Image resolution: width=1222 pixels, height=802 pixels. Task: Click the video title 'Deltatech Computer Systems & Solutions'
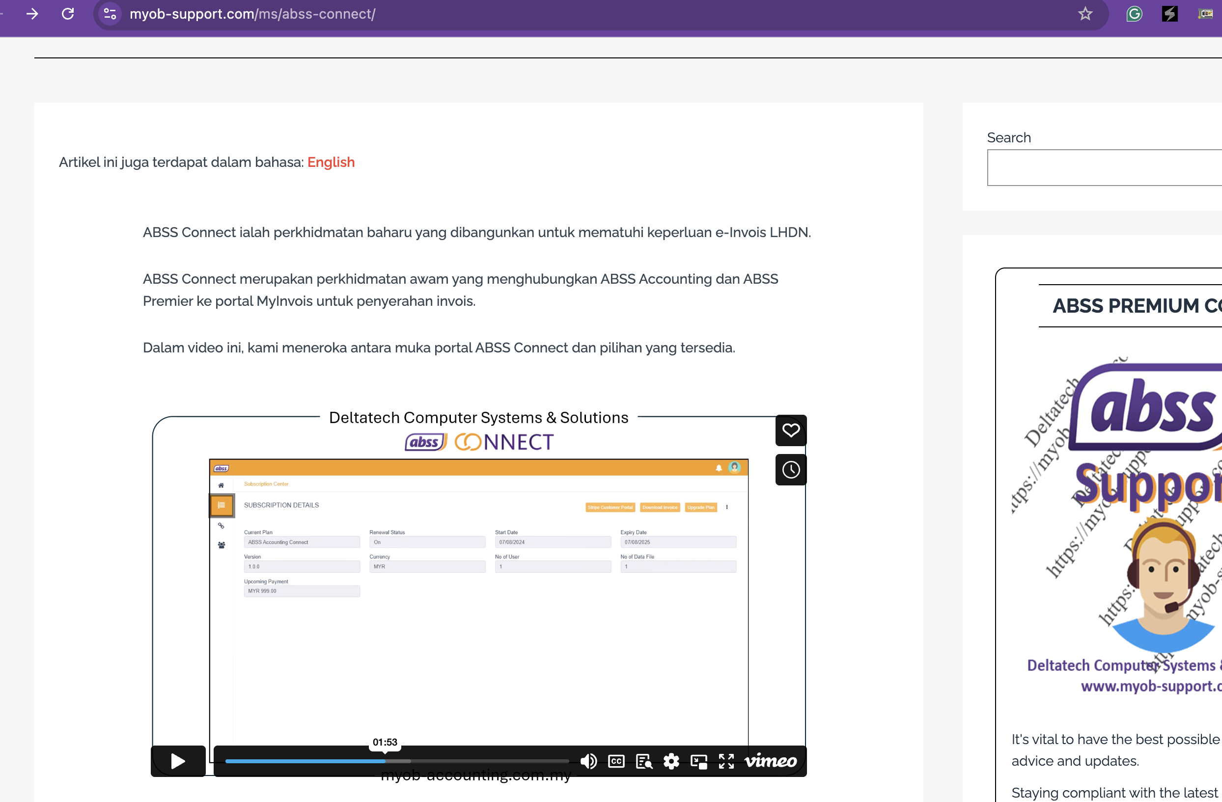(x=478, y=418)
